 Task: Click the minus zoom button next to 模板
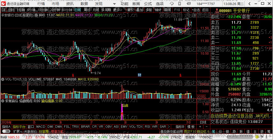pos(207,127)
